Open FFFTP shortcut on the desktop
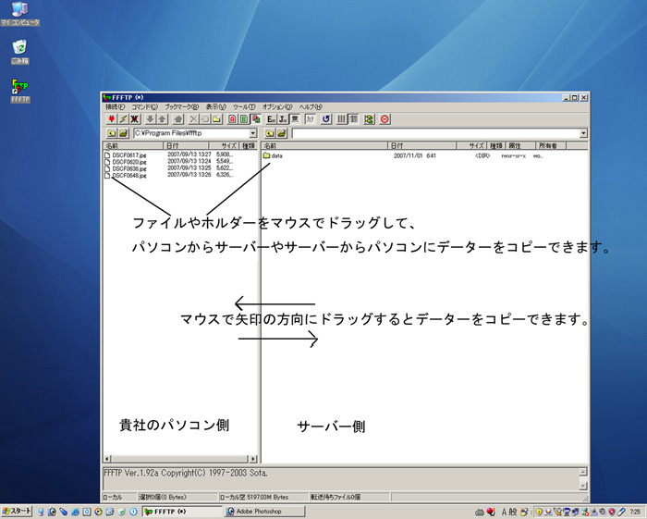 [19, 91]
